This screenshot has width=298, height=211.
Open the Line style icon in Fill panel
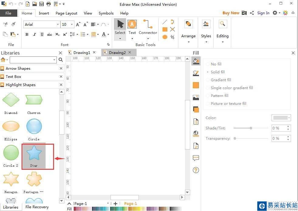196,73
